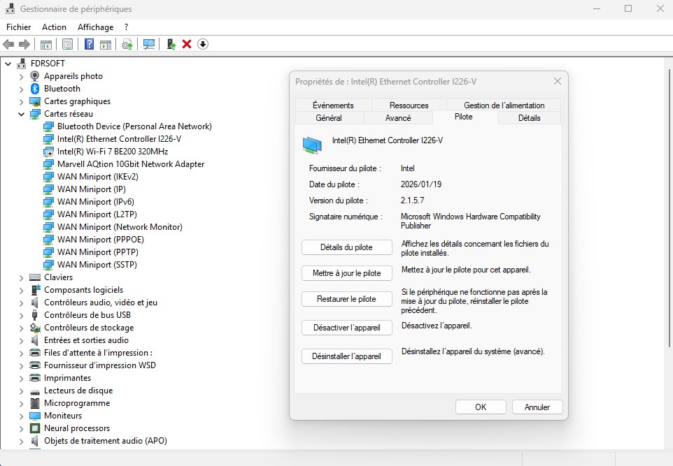Screen dimensions: 673x466
Task: Open the Action menu
Action: coord(54,27)
